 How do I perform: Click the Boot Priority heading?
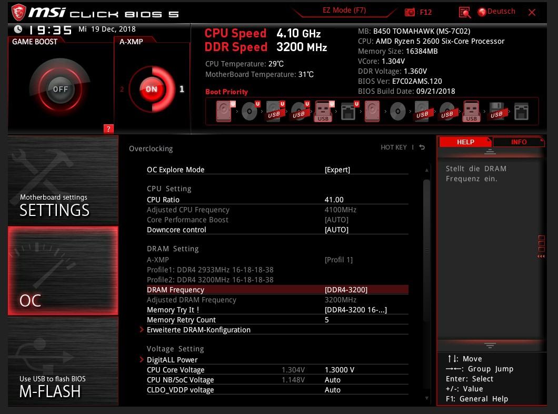pyautogui.click(x=226, y=92)
